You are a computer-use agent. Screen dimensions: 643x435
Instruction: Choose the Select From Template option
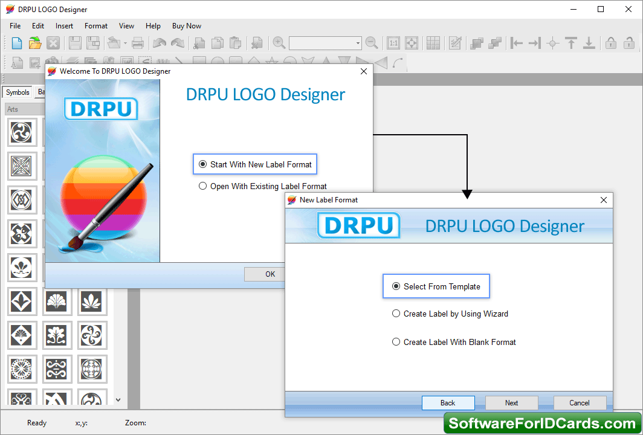tap(436, 286)
